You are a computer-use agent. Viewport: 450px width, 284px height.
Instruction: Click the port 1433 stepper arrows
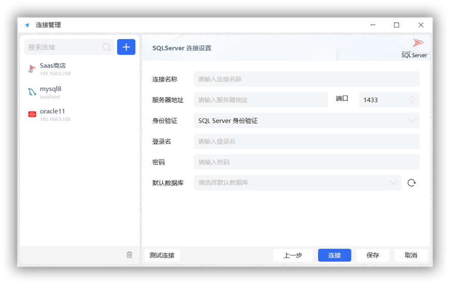pyautogui.click(x=412, y=100)
